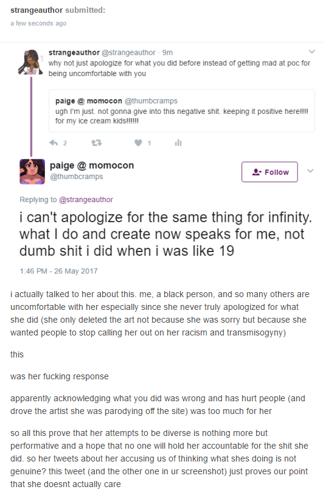
Task: Open the paige @ momocon display name
Action: coord(92,165)
